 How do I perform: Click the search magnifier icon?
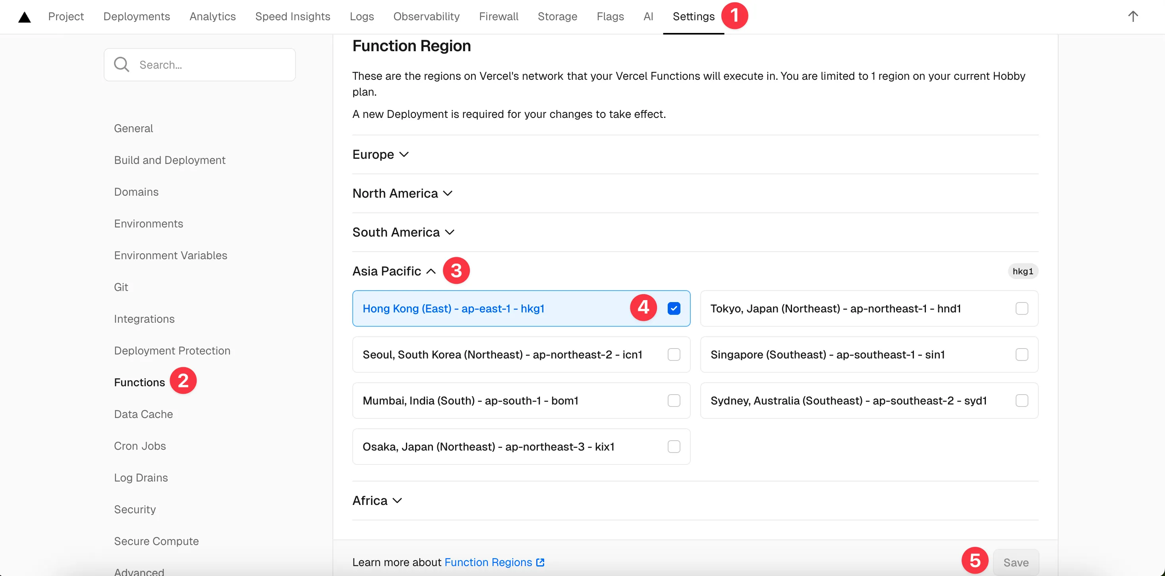(121, 65)
